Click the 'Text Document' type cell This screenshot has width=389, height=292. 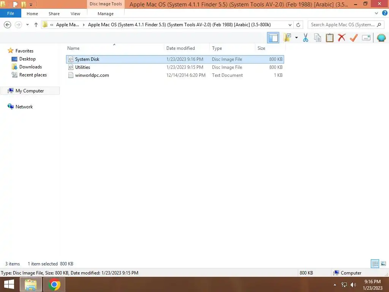tap(227, 75)
